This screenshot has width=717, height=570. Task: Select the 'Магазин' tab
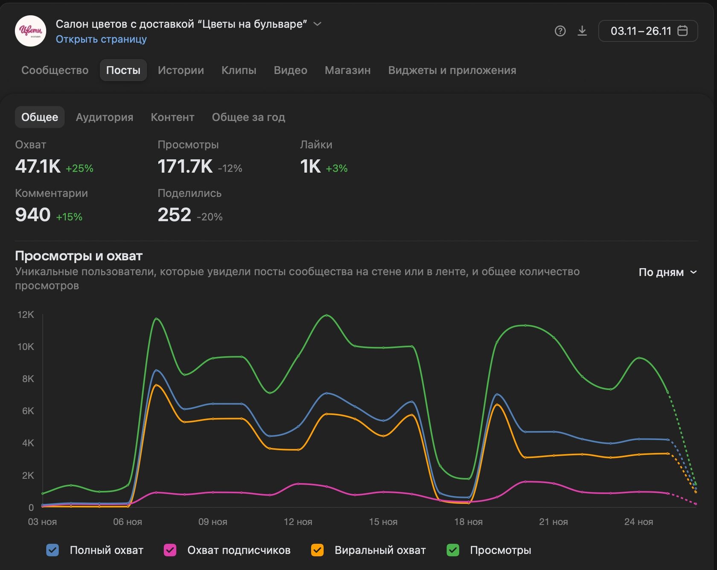point(347,70)
